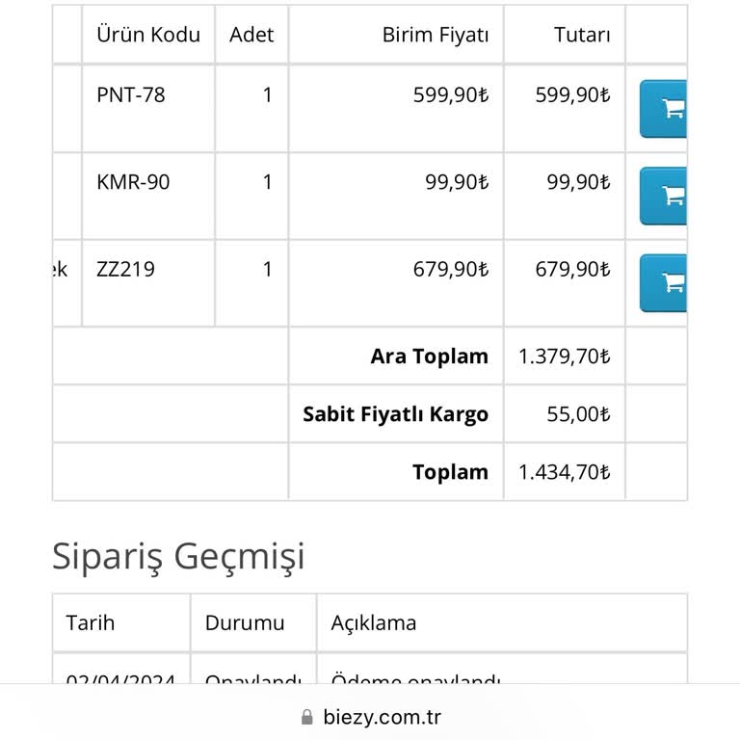The width and height of the screenshot is (740, 740).
Task: Click the 55,00₺ shipping cost value
Action: pos(578,414)
